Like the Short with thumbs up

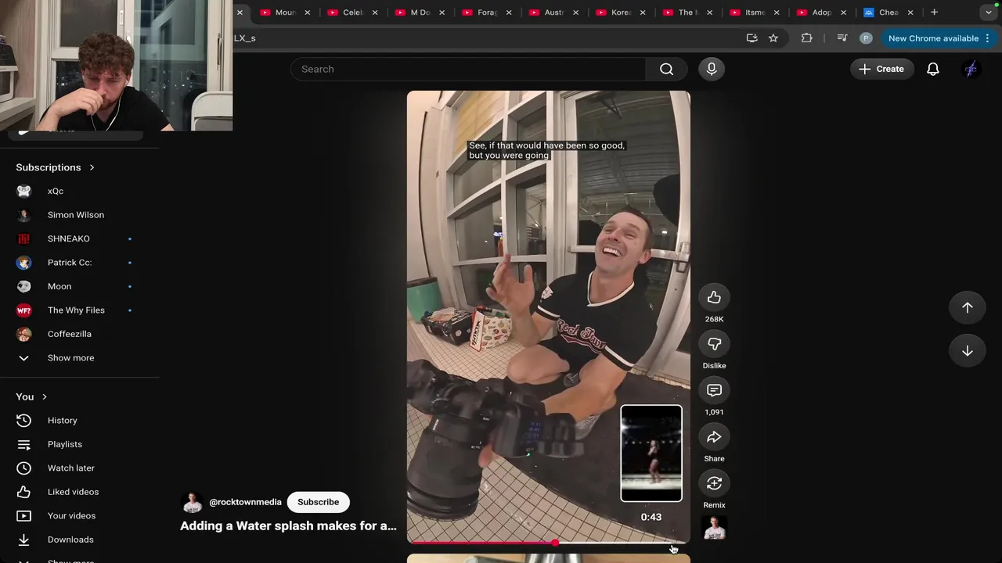(x=714, y=297)
